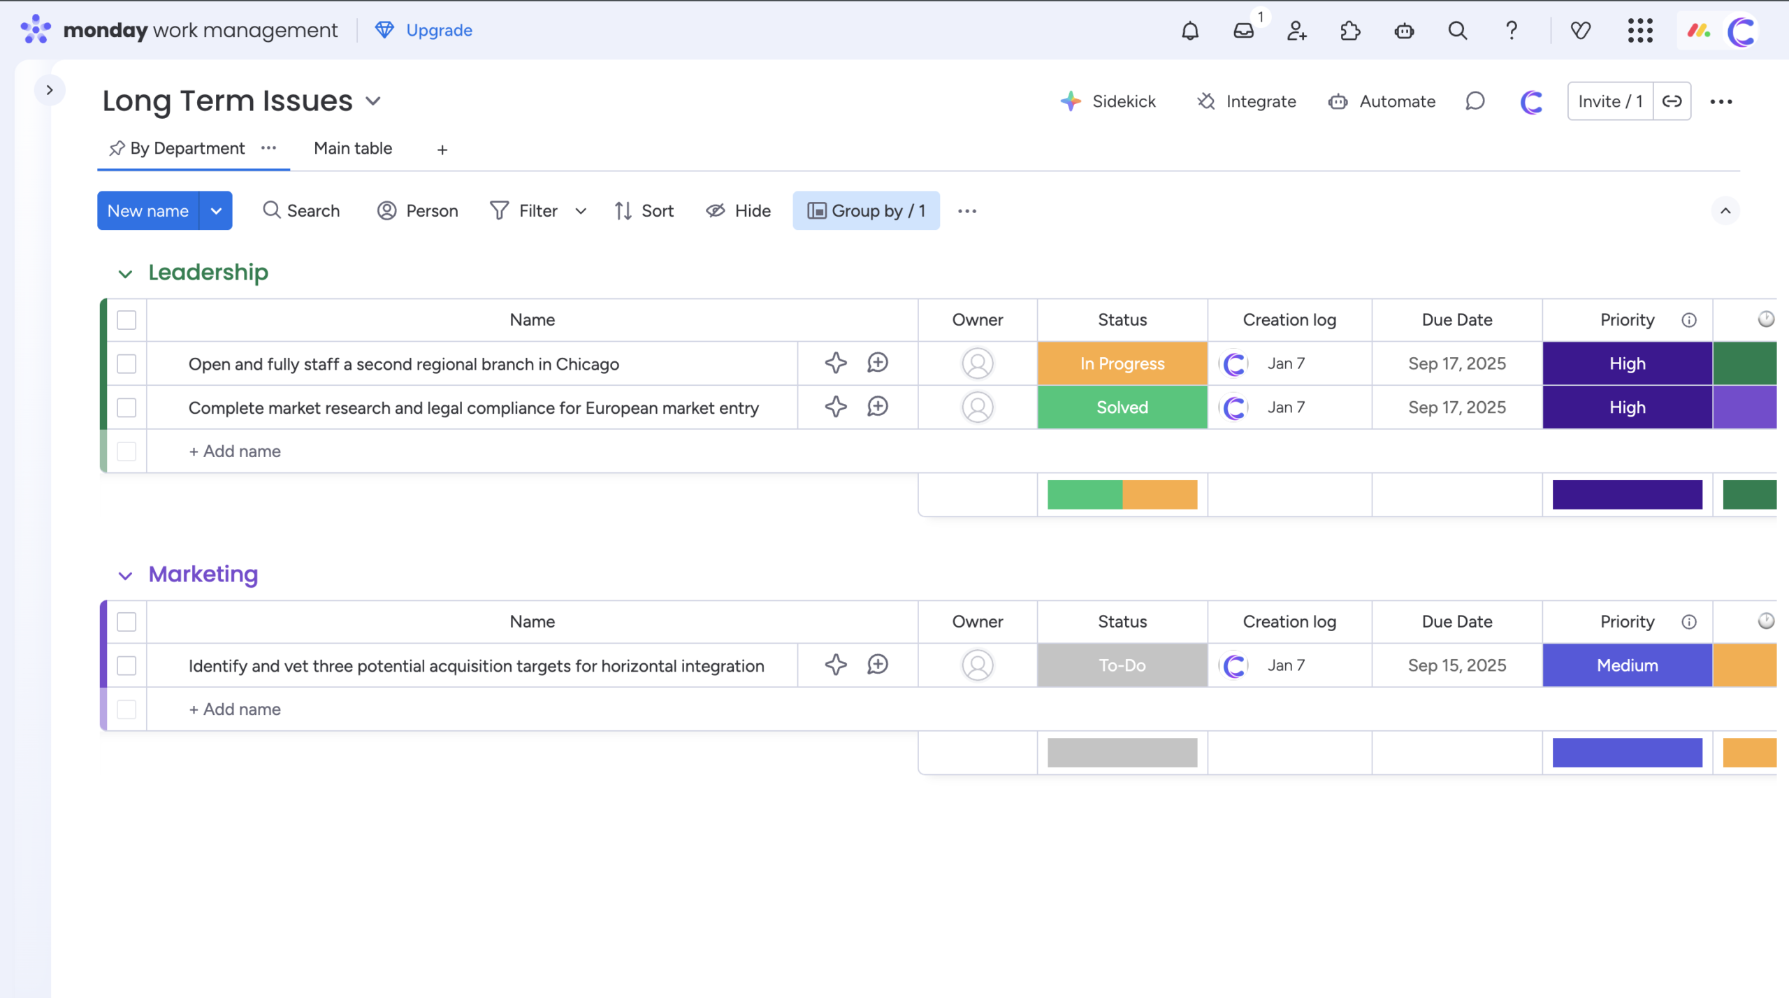Image resolution: width=1789 pixels, height=998 pixels.
Task: Click the Upgrade link
Action: coord(438,30)
